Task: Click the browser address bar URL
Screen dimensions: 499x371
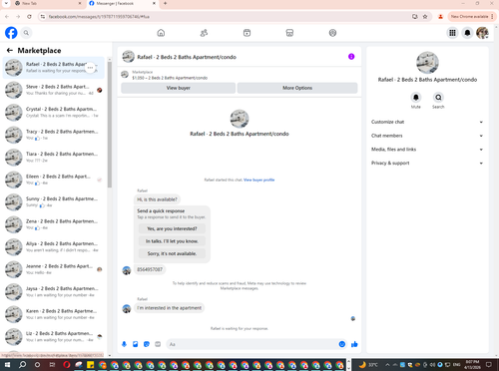Action: [99, 16]
